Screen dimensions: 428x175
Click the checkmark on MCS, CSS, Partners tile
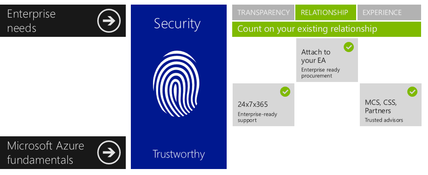pos(412,92)
